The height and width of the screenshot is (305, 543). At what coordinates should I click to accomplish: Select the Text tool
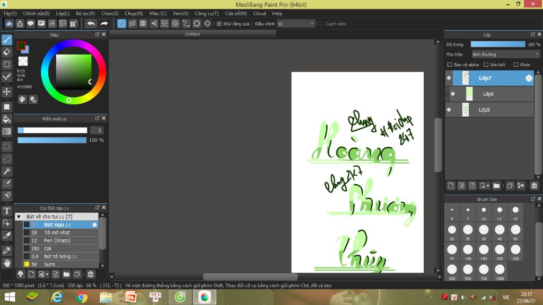click(x=7, y=211)
